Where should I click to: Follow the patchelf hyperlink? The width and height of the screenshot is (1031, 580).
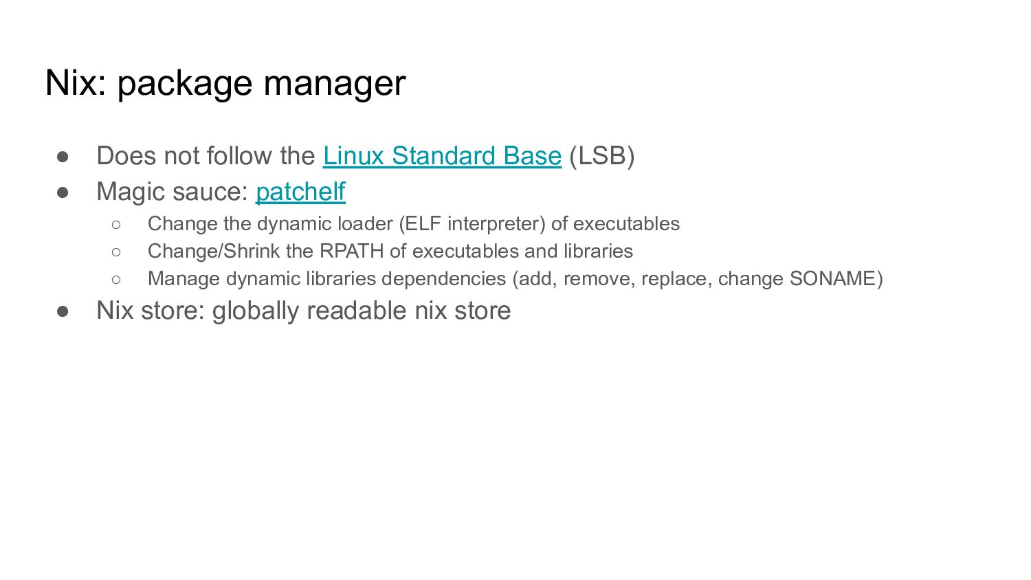(x=300, y=192)
